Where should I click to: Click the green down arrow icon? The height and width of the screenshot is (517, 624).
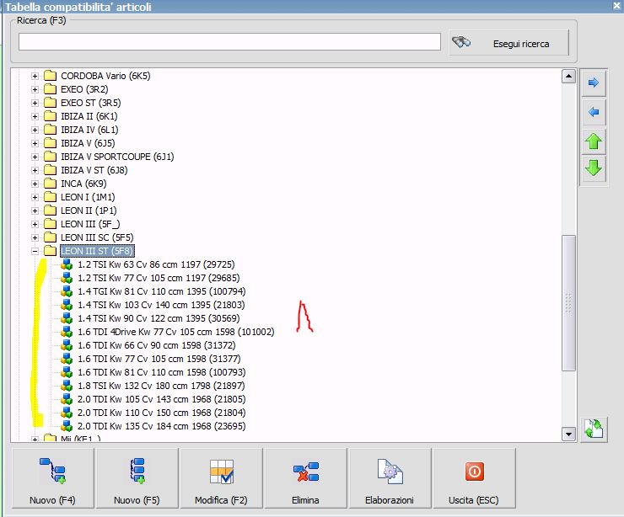coord(594,168)
